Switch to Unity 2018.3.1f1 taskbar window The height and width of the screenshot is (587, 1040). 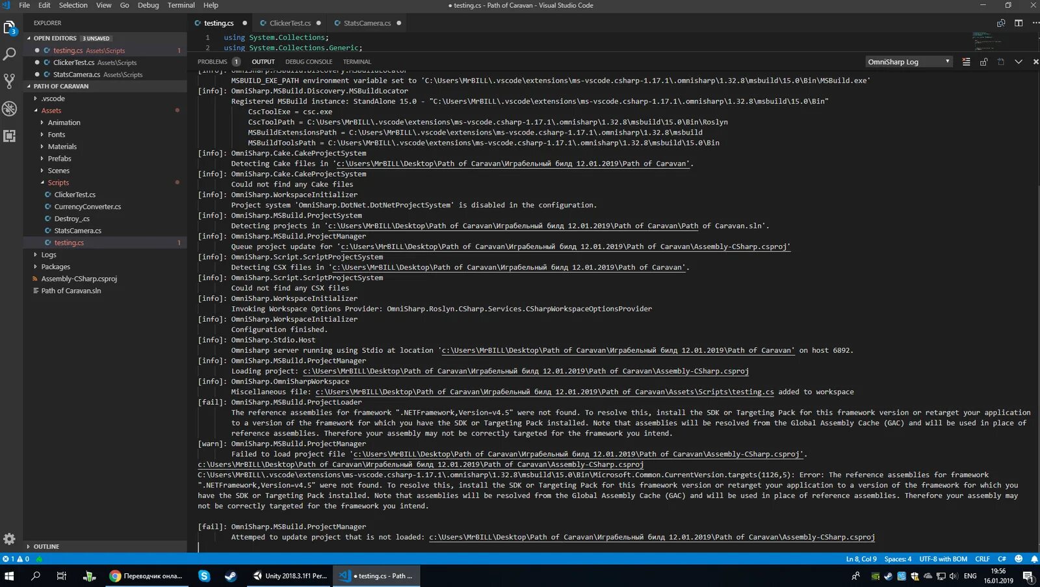290,576
